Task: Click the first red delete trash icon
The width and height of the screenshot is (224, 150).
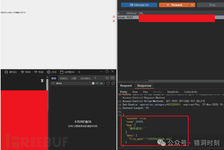Action: tap(114, 17)
